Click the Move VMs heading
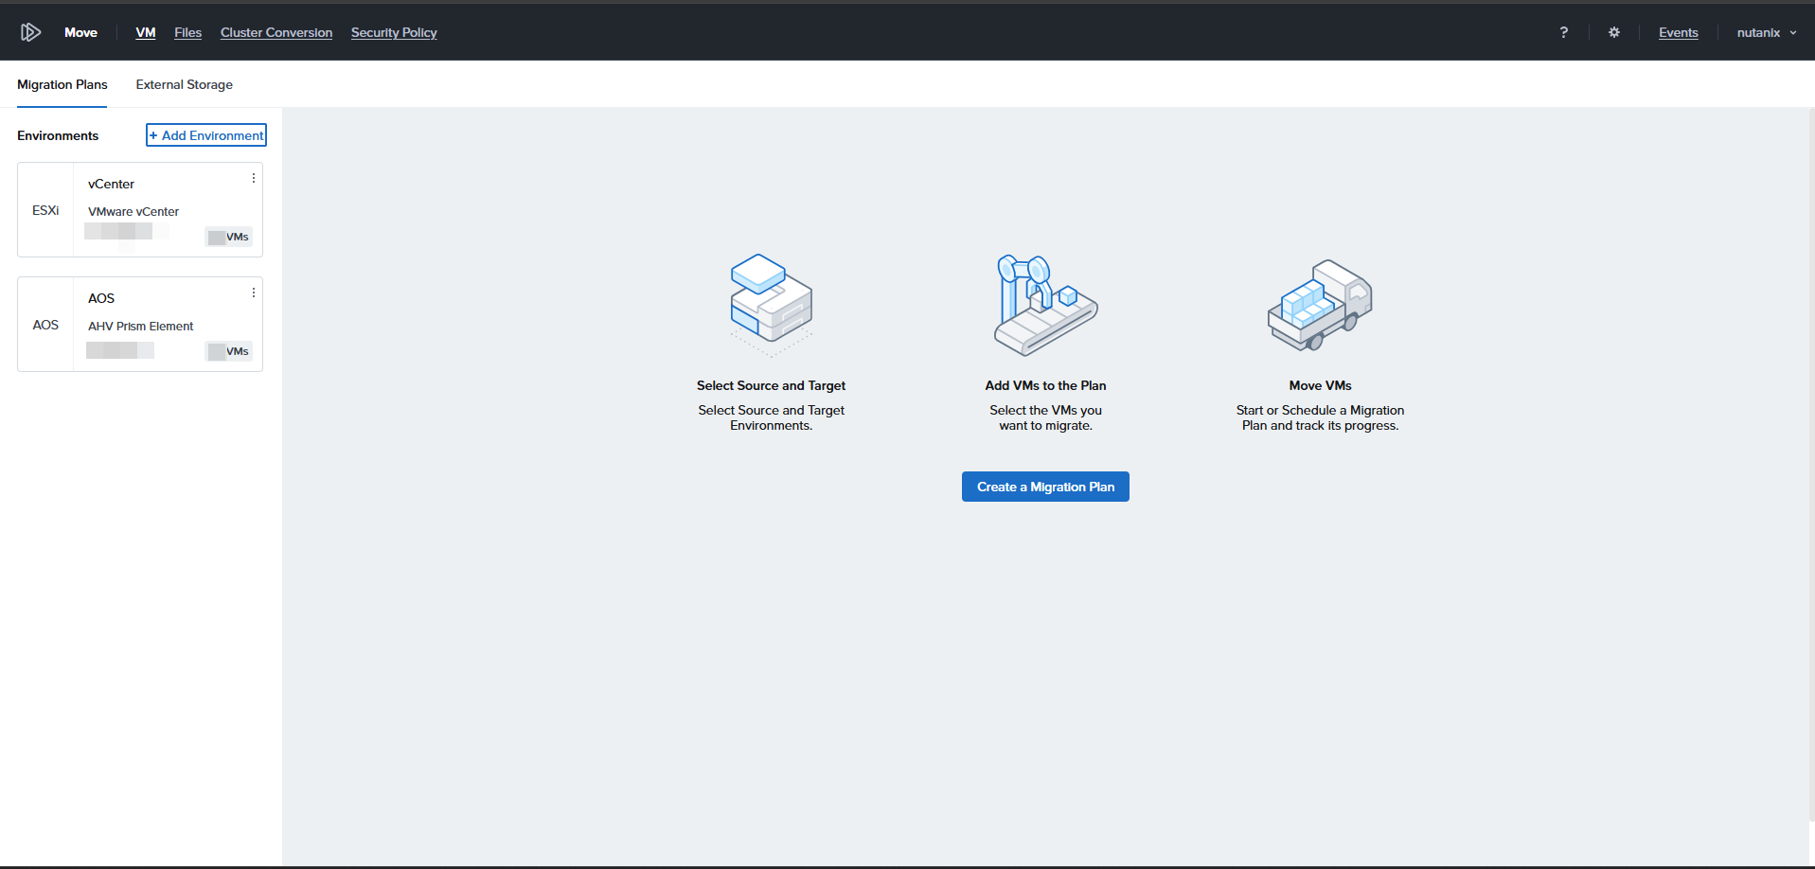Viewport: 1815px width, 869px height. click(1320, 385)
